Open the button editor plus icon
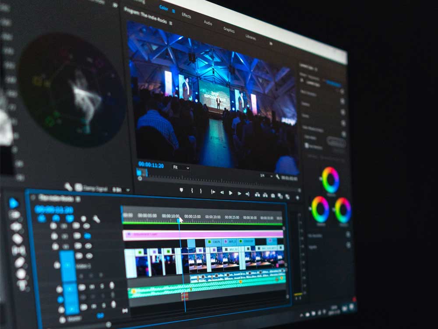The height and width of the screenshot is (329, 438). (297, 198)
